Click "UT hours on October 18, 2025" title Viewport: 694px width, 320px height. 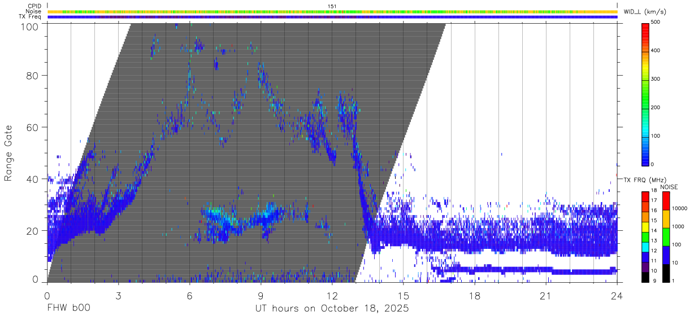[332, 309]
